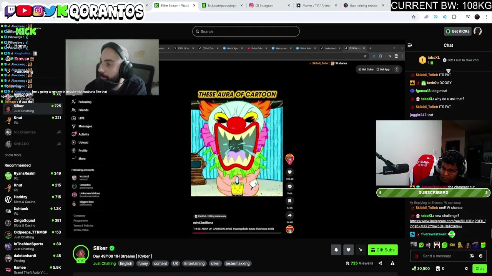Click the Get KICKs button
The height and width of the screenshot is (276, 492).
457,31
